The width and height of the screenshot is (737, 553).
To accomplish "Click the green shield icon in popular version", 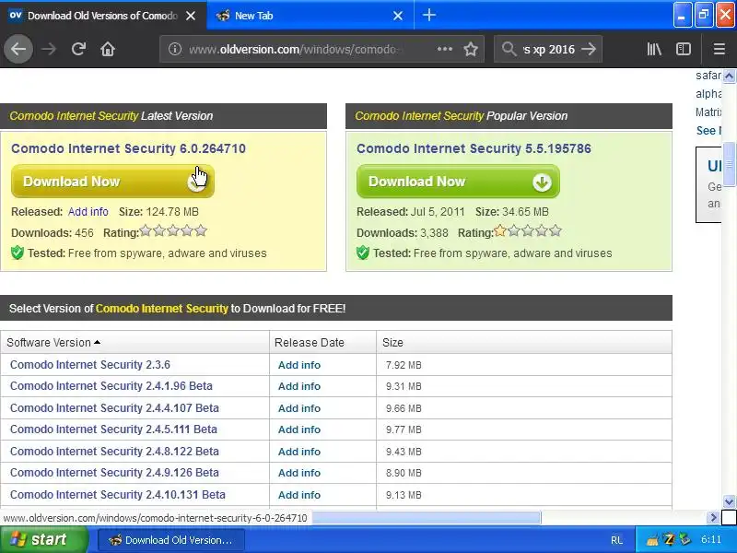I will click(x=363, y=253).
